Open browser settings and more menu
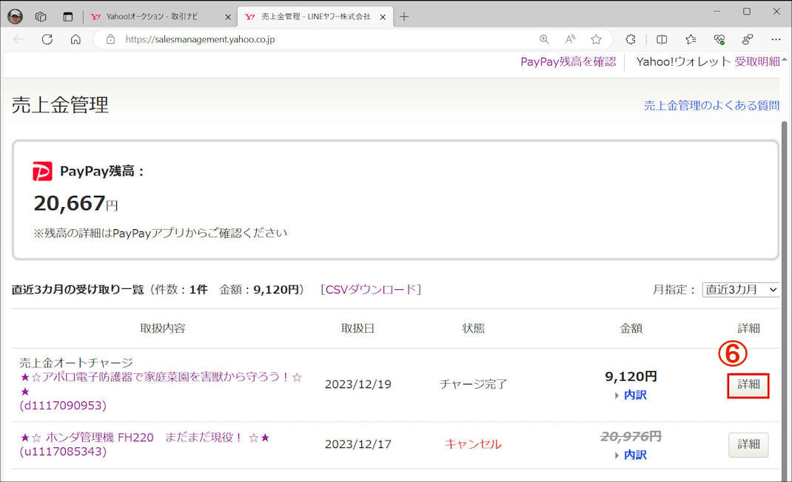The width and height of the screenshot is (792, 482). click(x=776, y=39)
